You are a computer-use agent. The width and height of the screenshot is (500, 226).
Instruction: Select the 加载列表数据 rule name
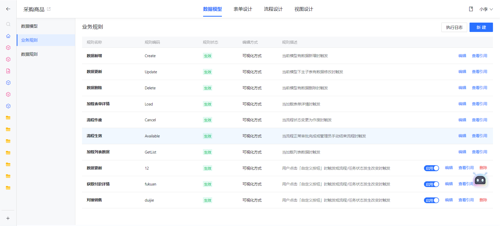pyautogui.click(x=98, y=152)
